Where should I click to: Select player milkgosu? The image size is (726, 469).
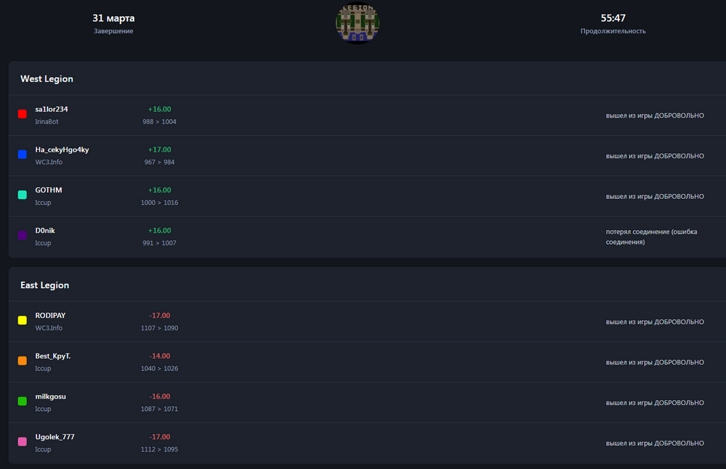coord(51,396)
